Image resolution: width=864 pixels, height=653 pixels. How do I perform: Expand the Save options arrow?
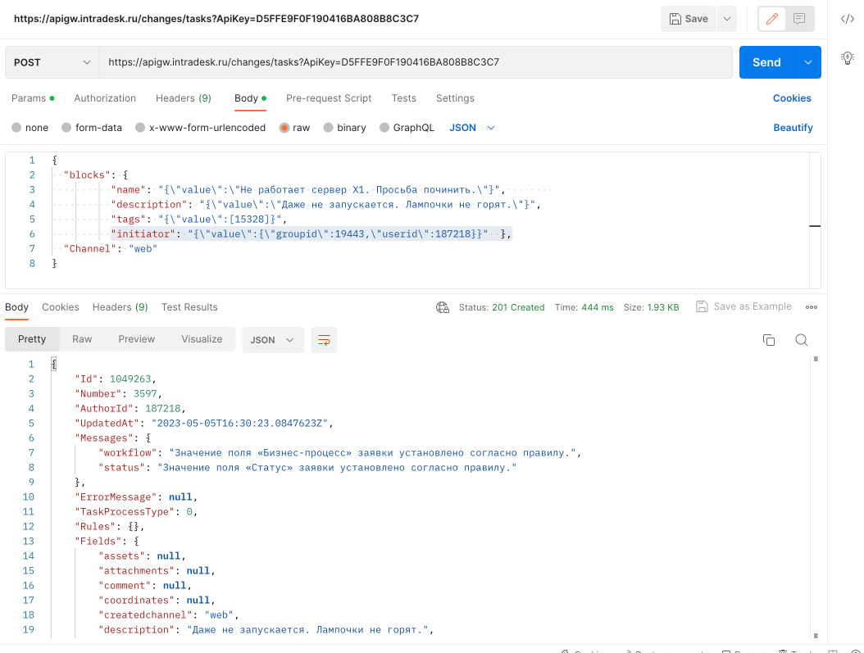point(727,19)
